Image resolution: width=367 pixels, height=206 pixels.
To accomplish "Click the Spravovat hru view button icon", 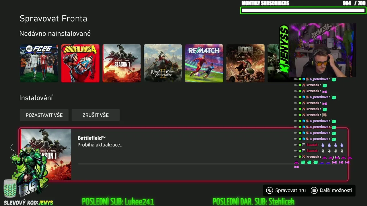I will tap(269, 190).
